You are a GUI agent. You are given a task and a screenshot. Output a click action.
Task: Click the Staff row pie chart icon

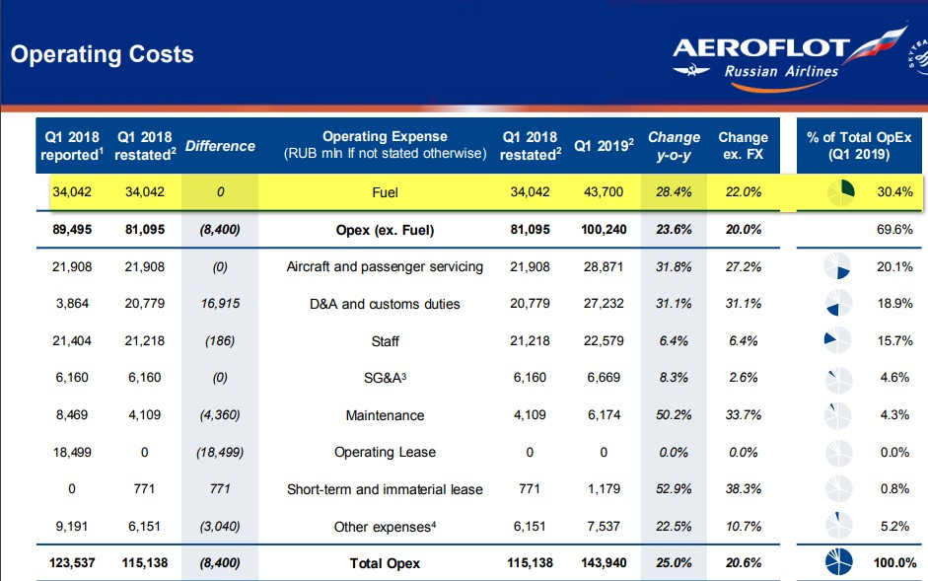[837, 340]
